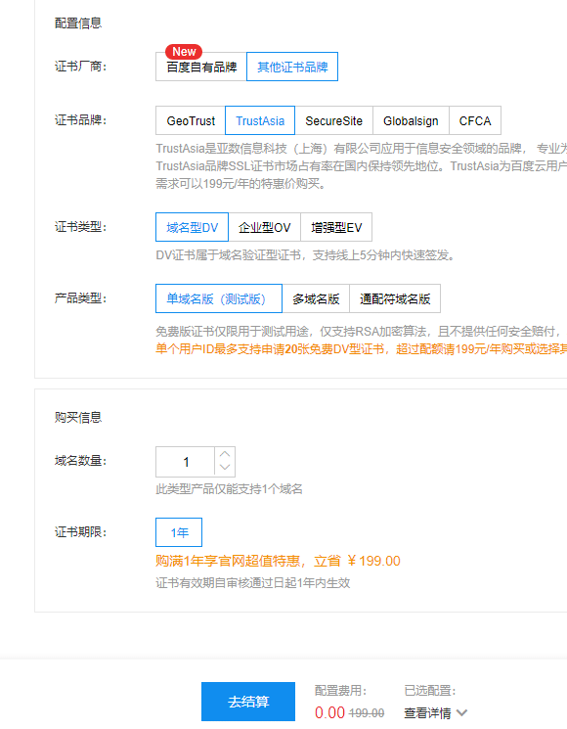Select the 1年 certificate term
The image size is (567, 729).
[x=179, y=532]
